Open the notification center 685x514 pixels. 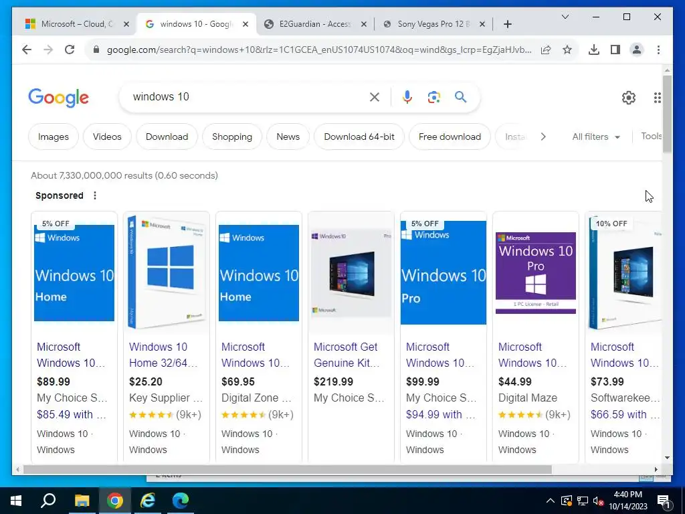coord(664,501)
